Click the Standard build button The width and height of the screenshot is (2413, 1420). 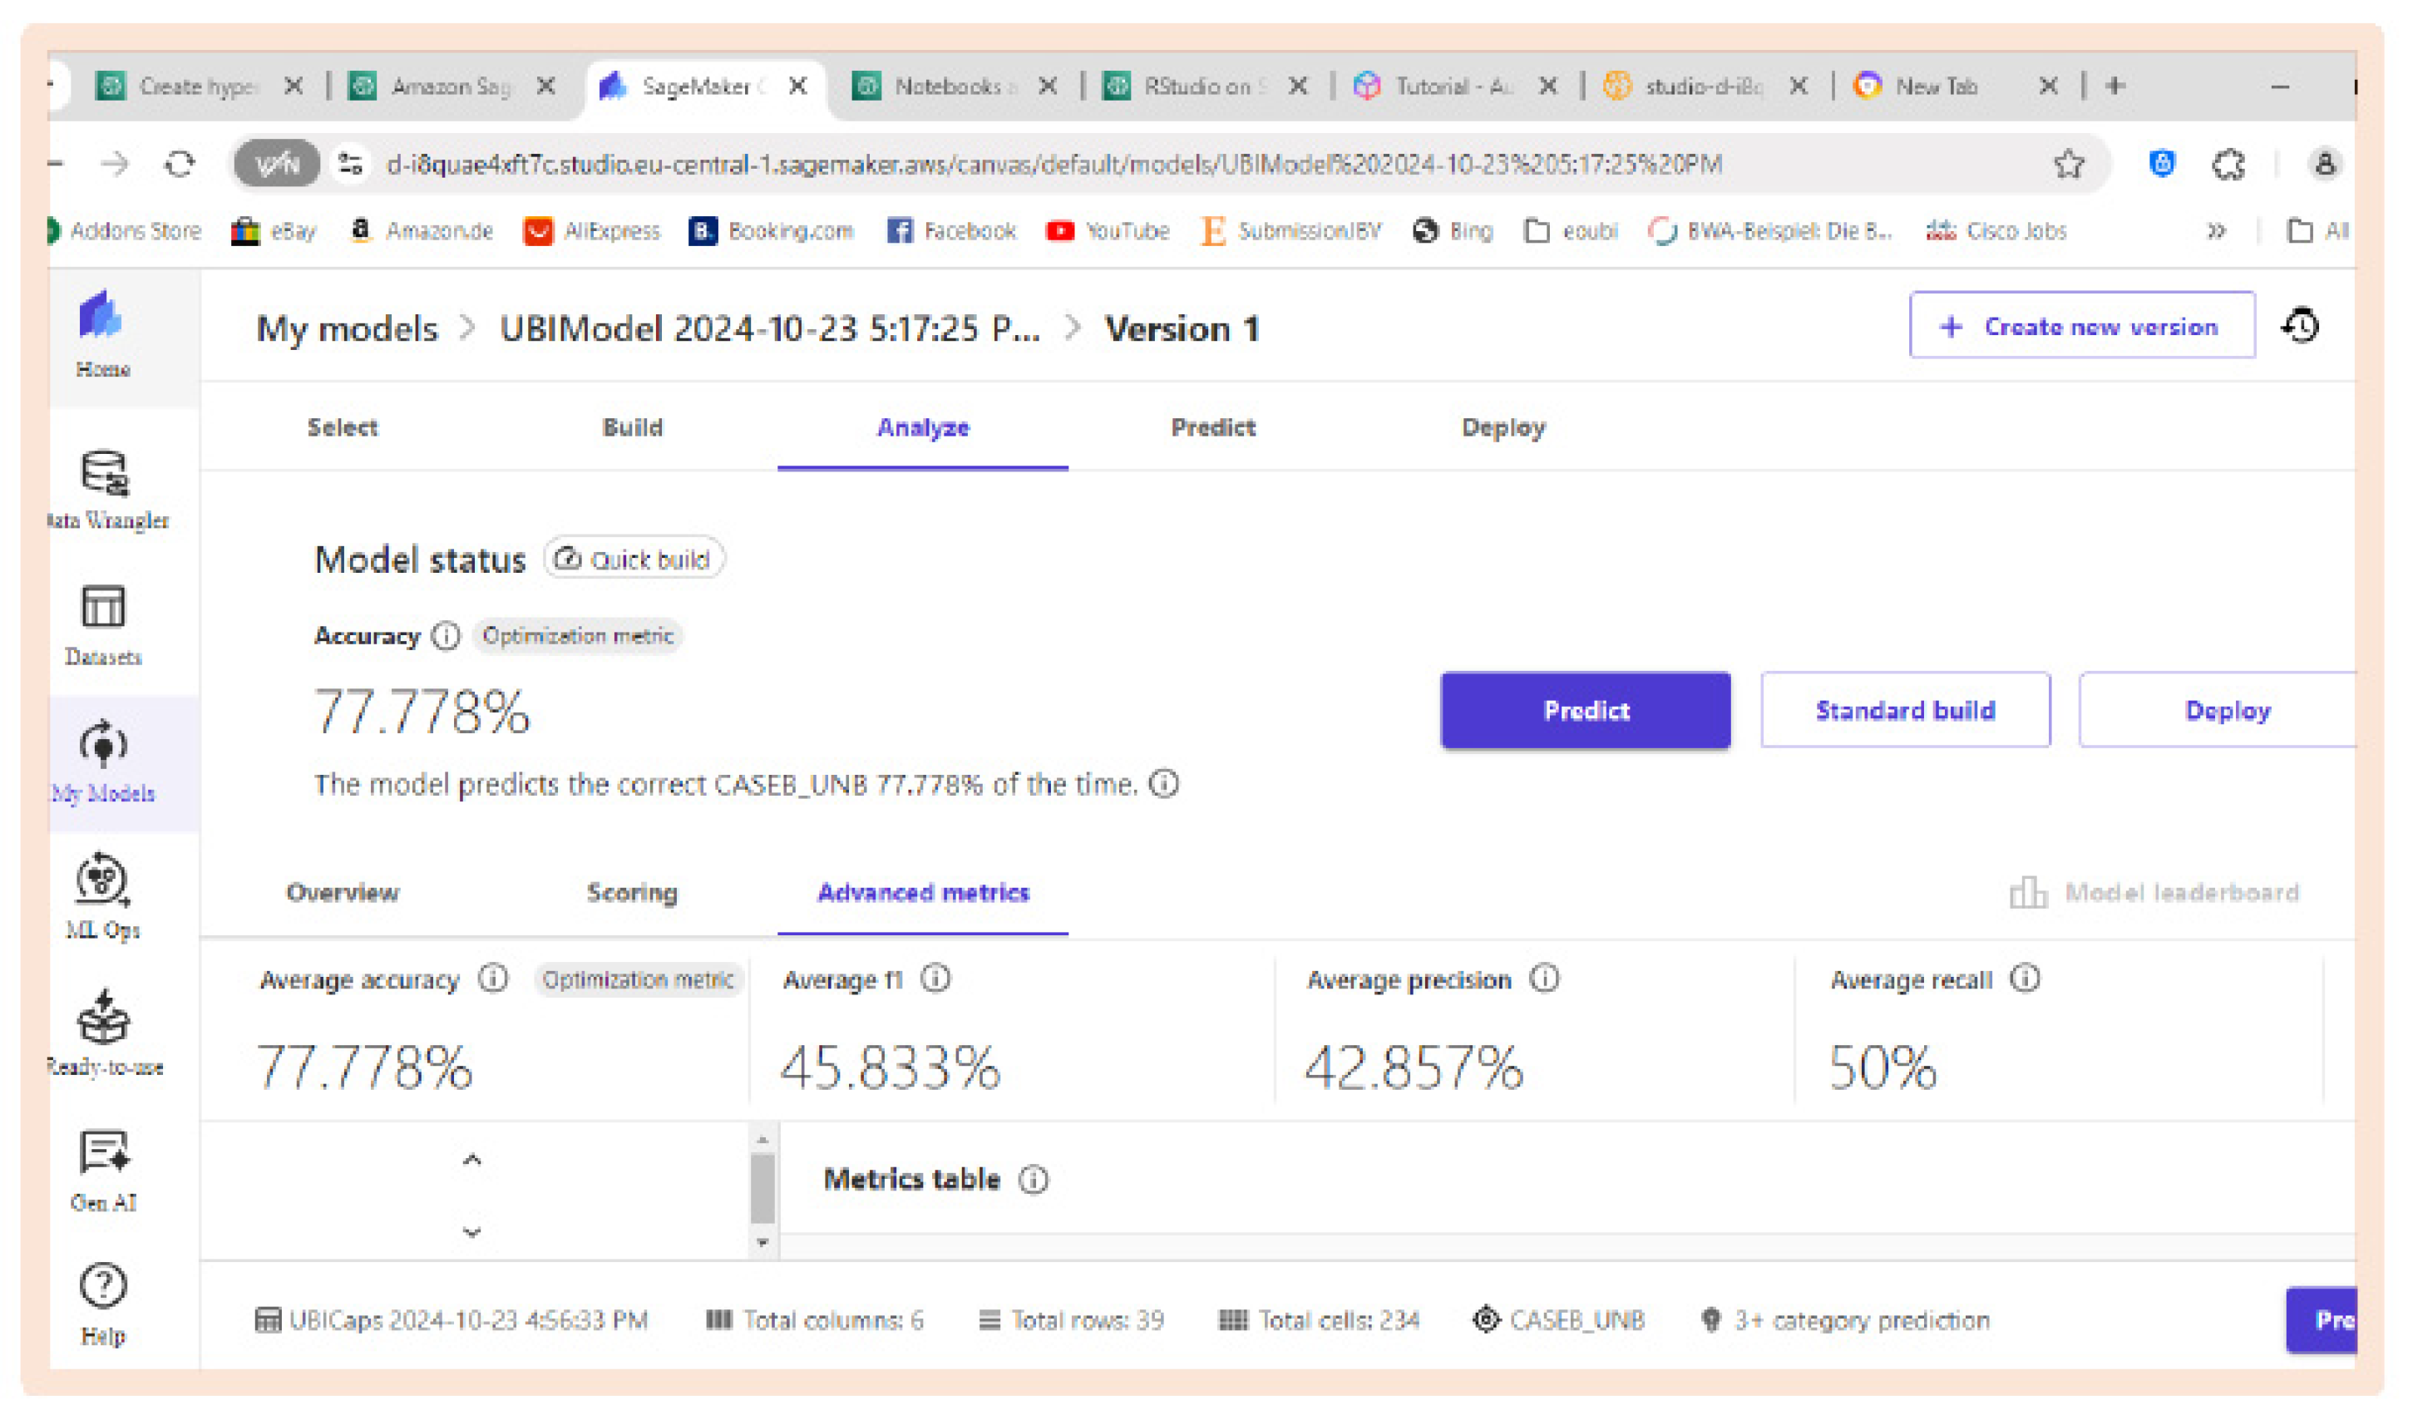point(1906,712)
